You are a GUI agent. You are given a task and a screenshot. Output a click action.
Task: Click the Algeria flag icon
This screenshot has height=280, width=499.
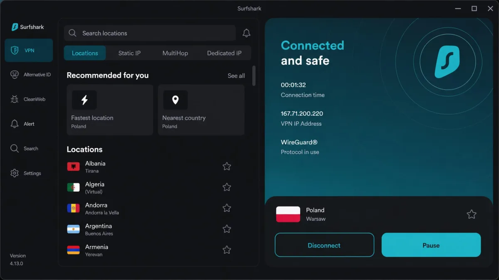74,187
